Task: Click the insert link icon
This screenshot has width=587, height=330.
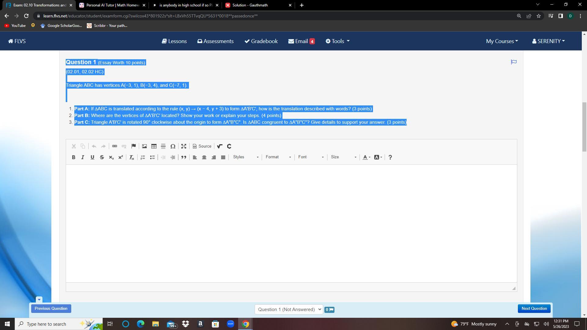Action: (115, 146)
